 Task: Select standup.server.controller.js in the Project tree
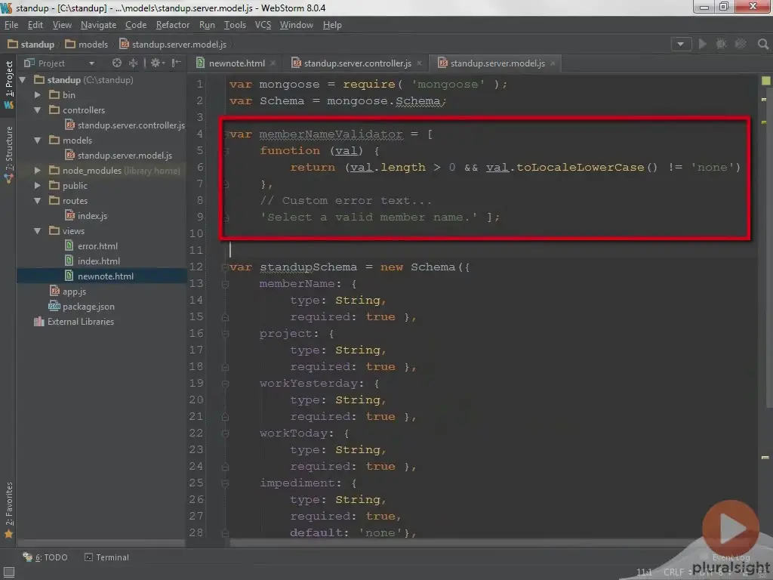pyautogui.click(x=125, y=125)
